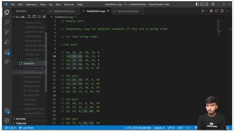
Task: Select the bubbleSort.cpp tab
Action: click(x=96, y=11)
